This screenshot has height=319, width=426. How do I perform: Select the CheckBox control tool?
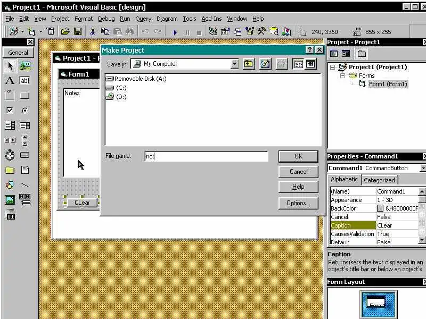tap(10, 111)
